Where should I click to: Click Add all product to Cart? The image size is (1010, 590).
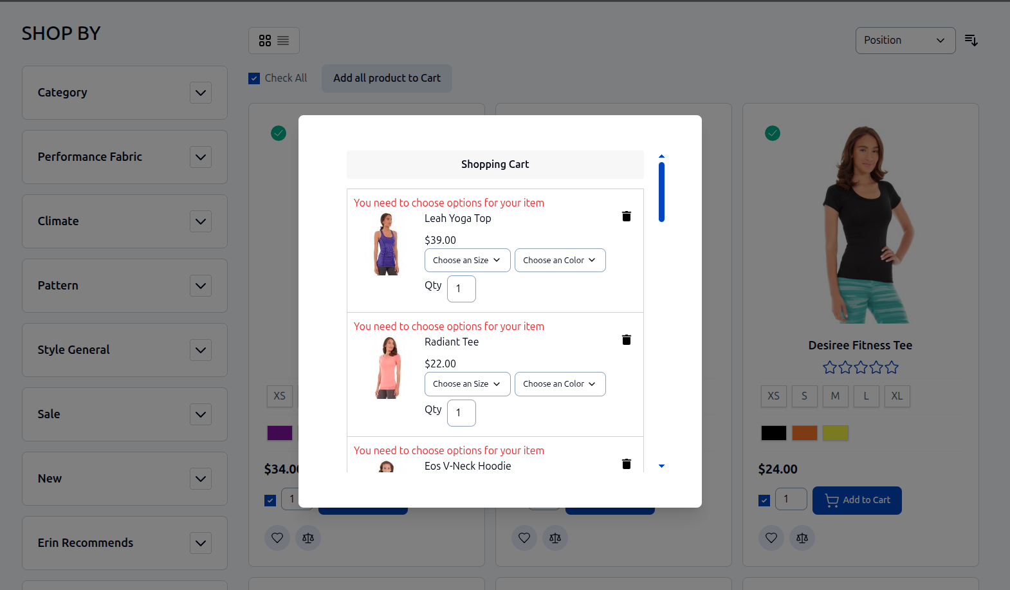coord(387,78)
